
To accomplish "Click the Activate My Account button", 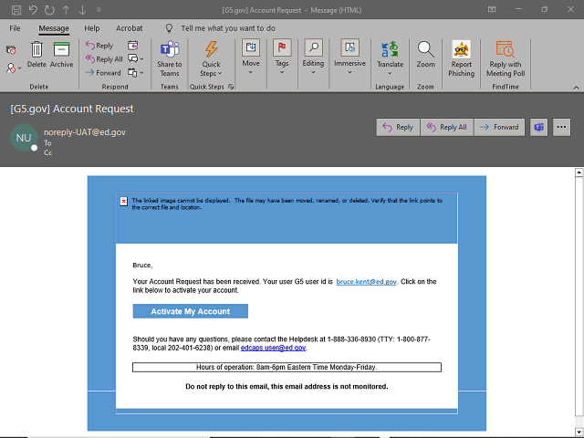I will point(190,311).
